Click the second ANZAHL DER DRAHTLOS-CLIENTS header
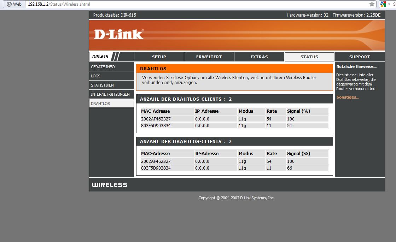This screenshot has height=242, width=396. tap(234, 142)
